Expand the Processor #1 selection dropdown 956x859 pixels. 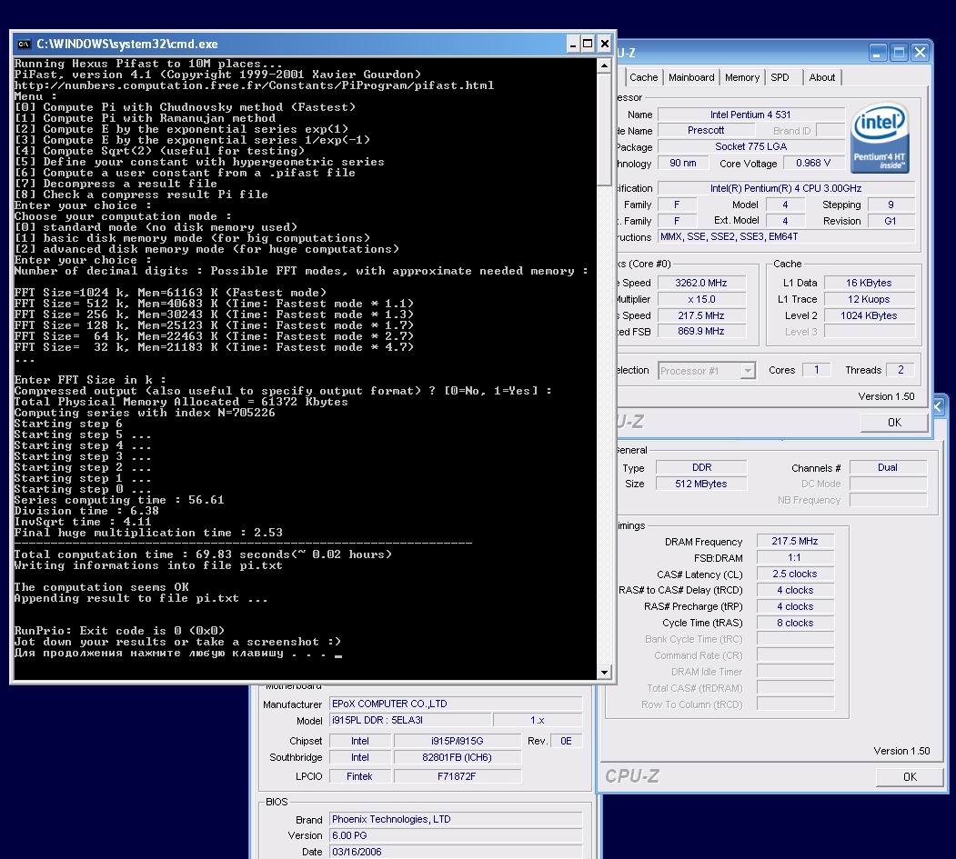point(748,370)
